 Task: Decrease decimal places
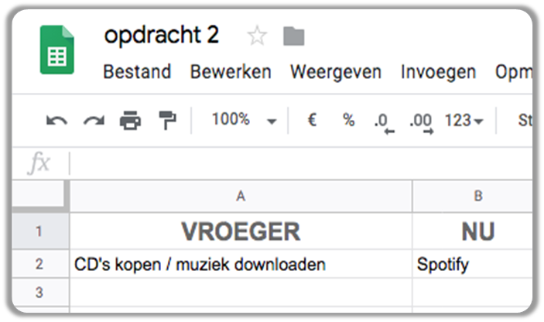coord(382,122)
